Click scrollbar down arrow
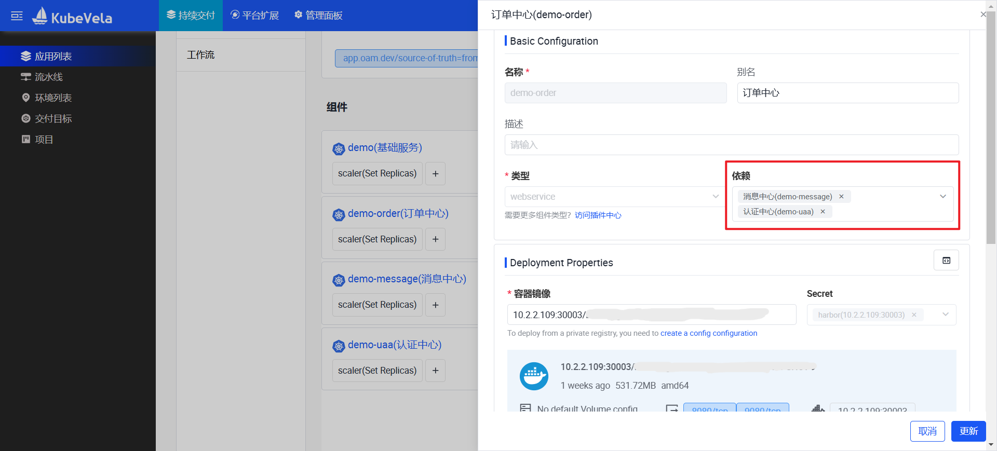The image size is (997, 451). click(x=991, y=445)
